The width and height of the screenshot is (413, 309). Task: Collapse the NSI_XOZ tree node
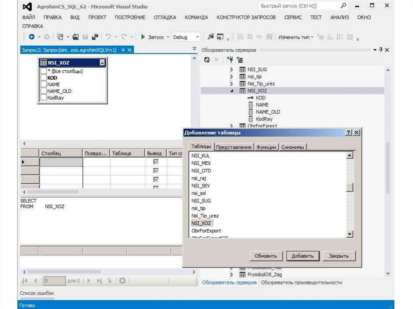coord(232,91)
